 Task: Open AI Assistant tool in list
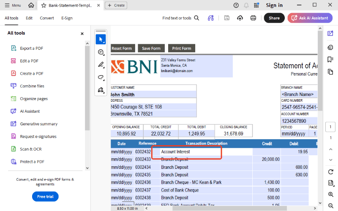coord(25,111)
